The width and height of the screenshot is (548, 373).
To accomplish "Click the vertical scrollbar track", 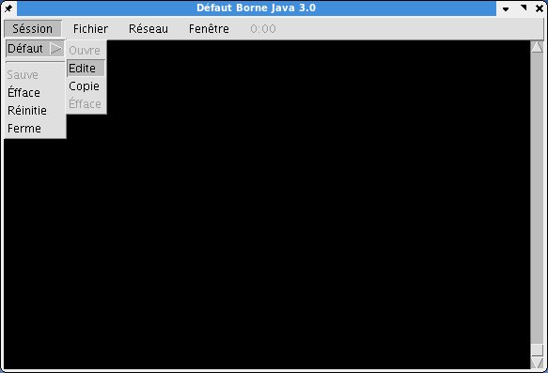I will coord(537,198).
